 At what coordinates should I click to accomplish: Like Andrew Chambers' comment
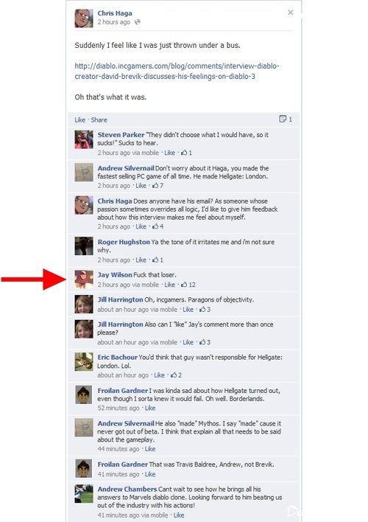pos(179,515)
